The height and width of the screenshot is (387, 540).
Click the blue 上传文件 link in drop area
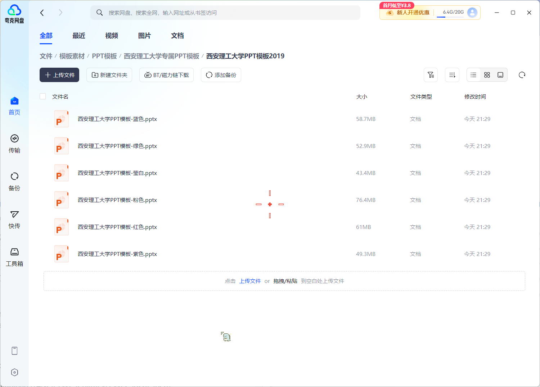pyautogui.click(x=250, y=281)
